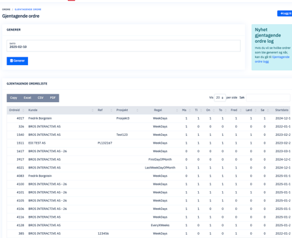This screenshot has width=292, height=238.
Task: Select order row 4017 Fredrik Borgstein
Action: pos(149,118)
